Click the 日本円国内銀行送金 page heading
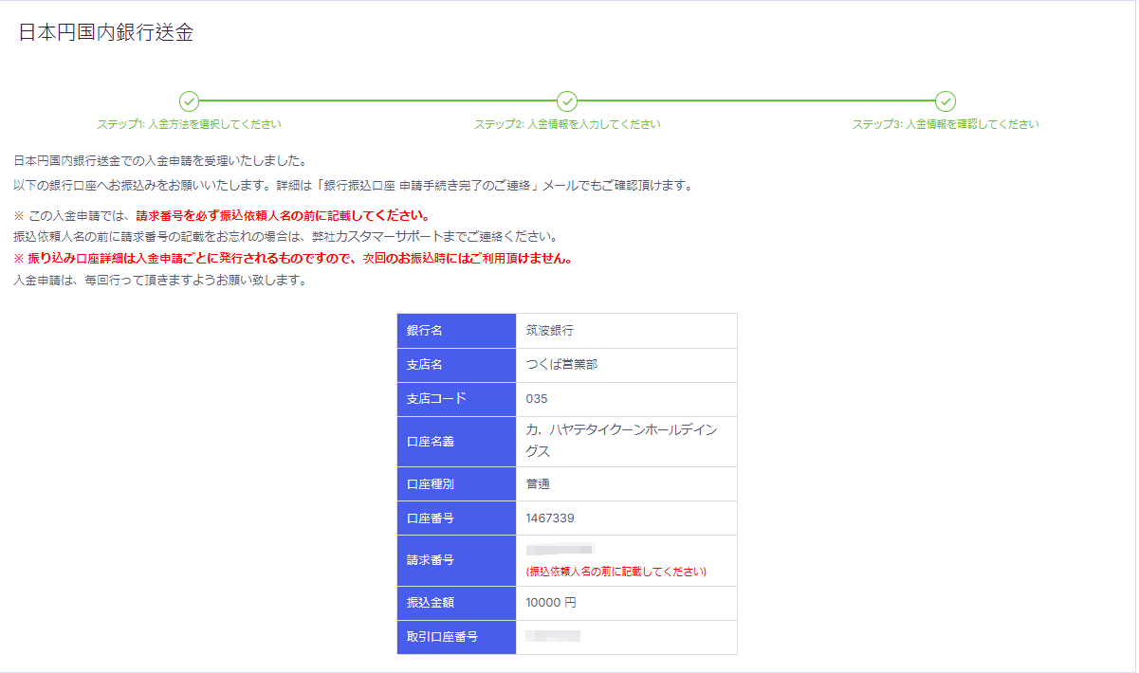1139x673 pixels. (106, 32)
